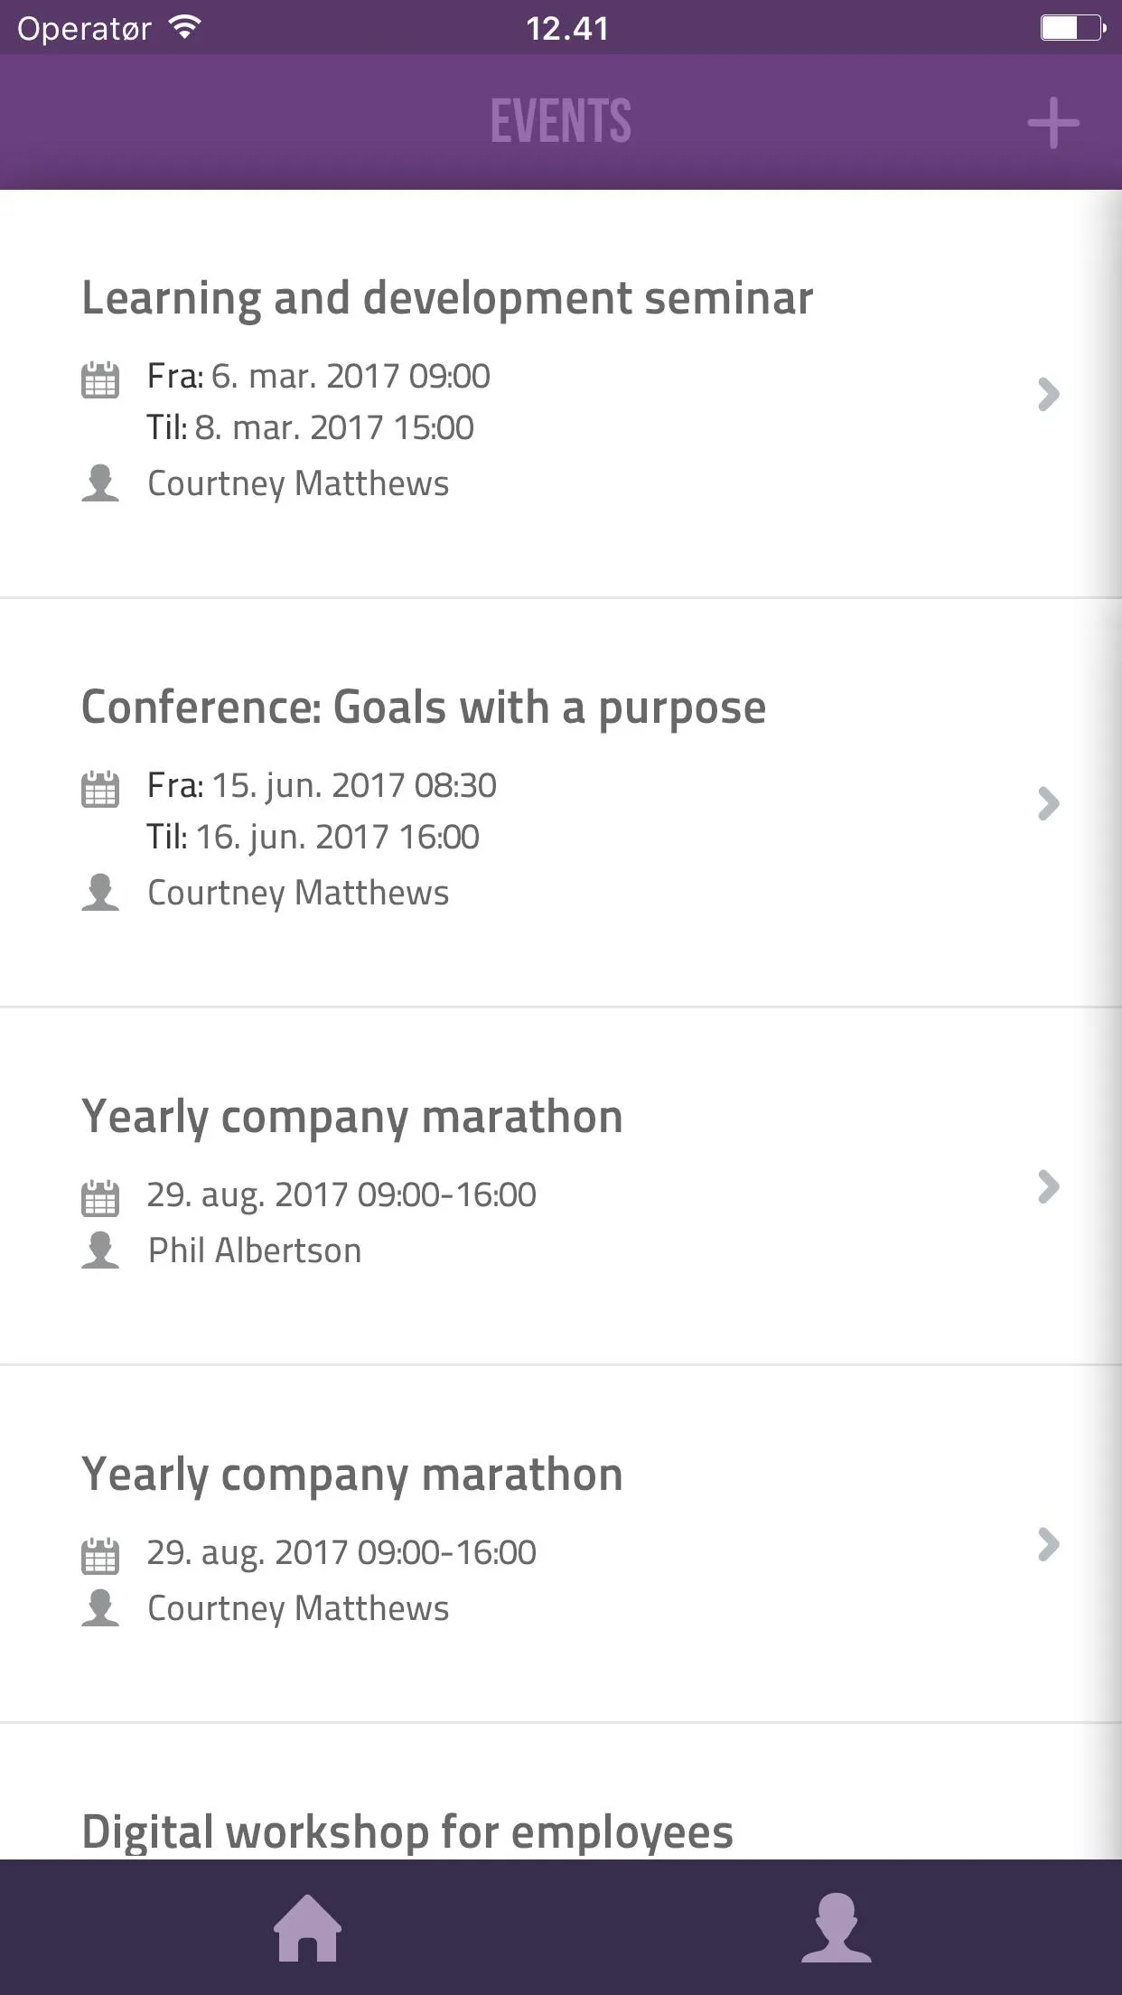Open the Conference: Goals with a purpose title
Screen dimensions: 1122x1995
point(424,708)
